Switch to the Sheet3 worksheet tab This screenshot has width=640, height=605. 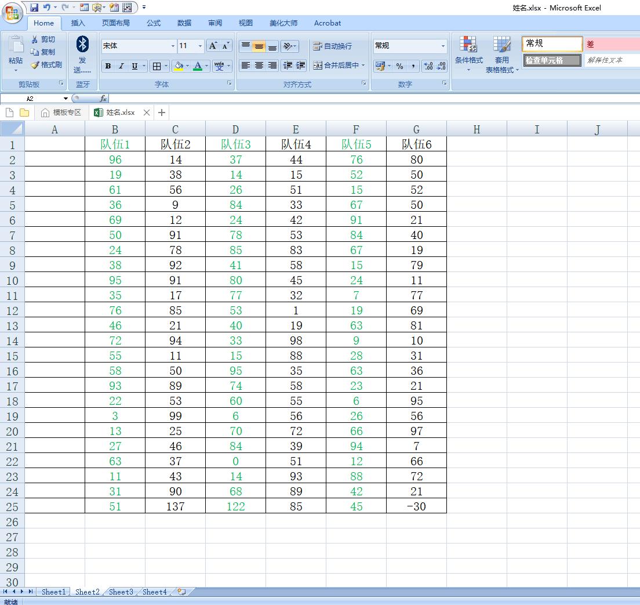click(x=121, y=592)
